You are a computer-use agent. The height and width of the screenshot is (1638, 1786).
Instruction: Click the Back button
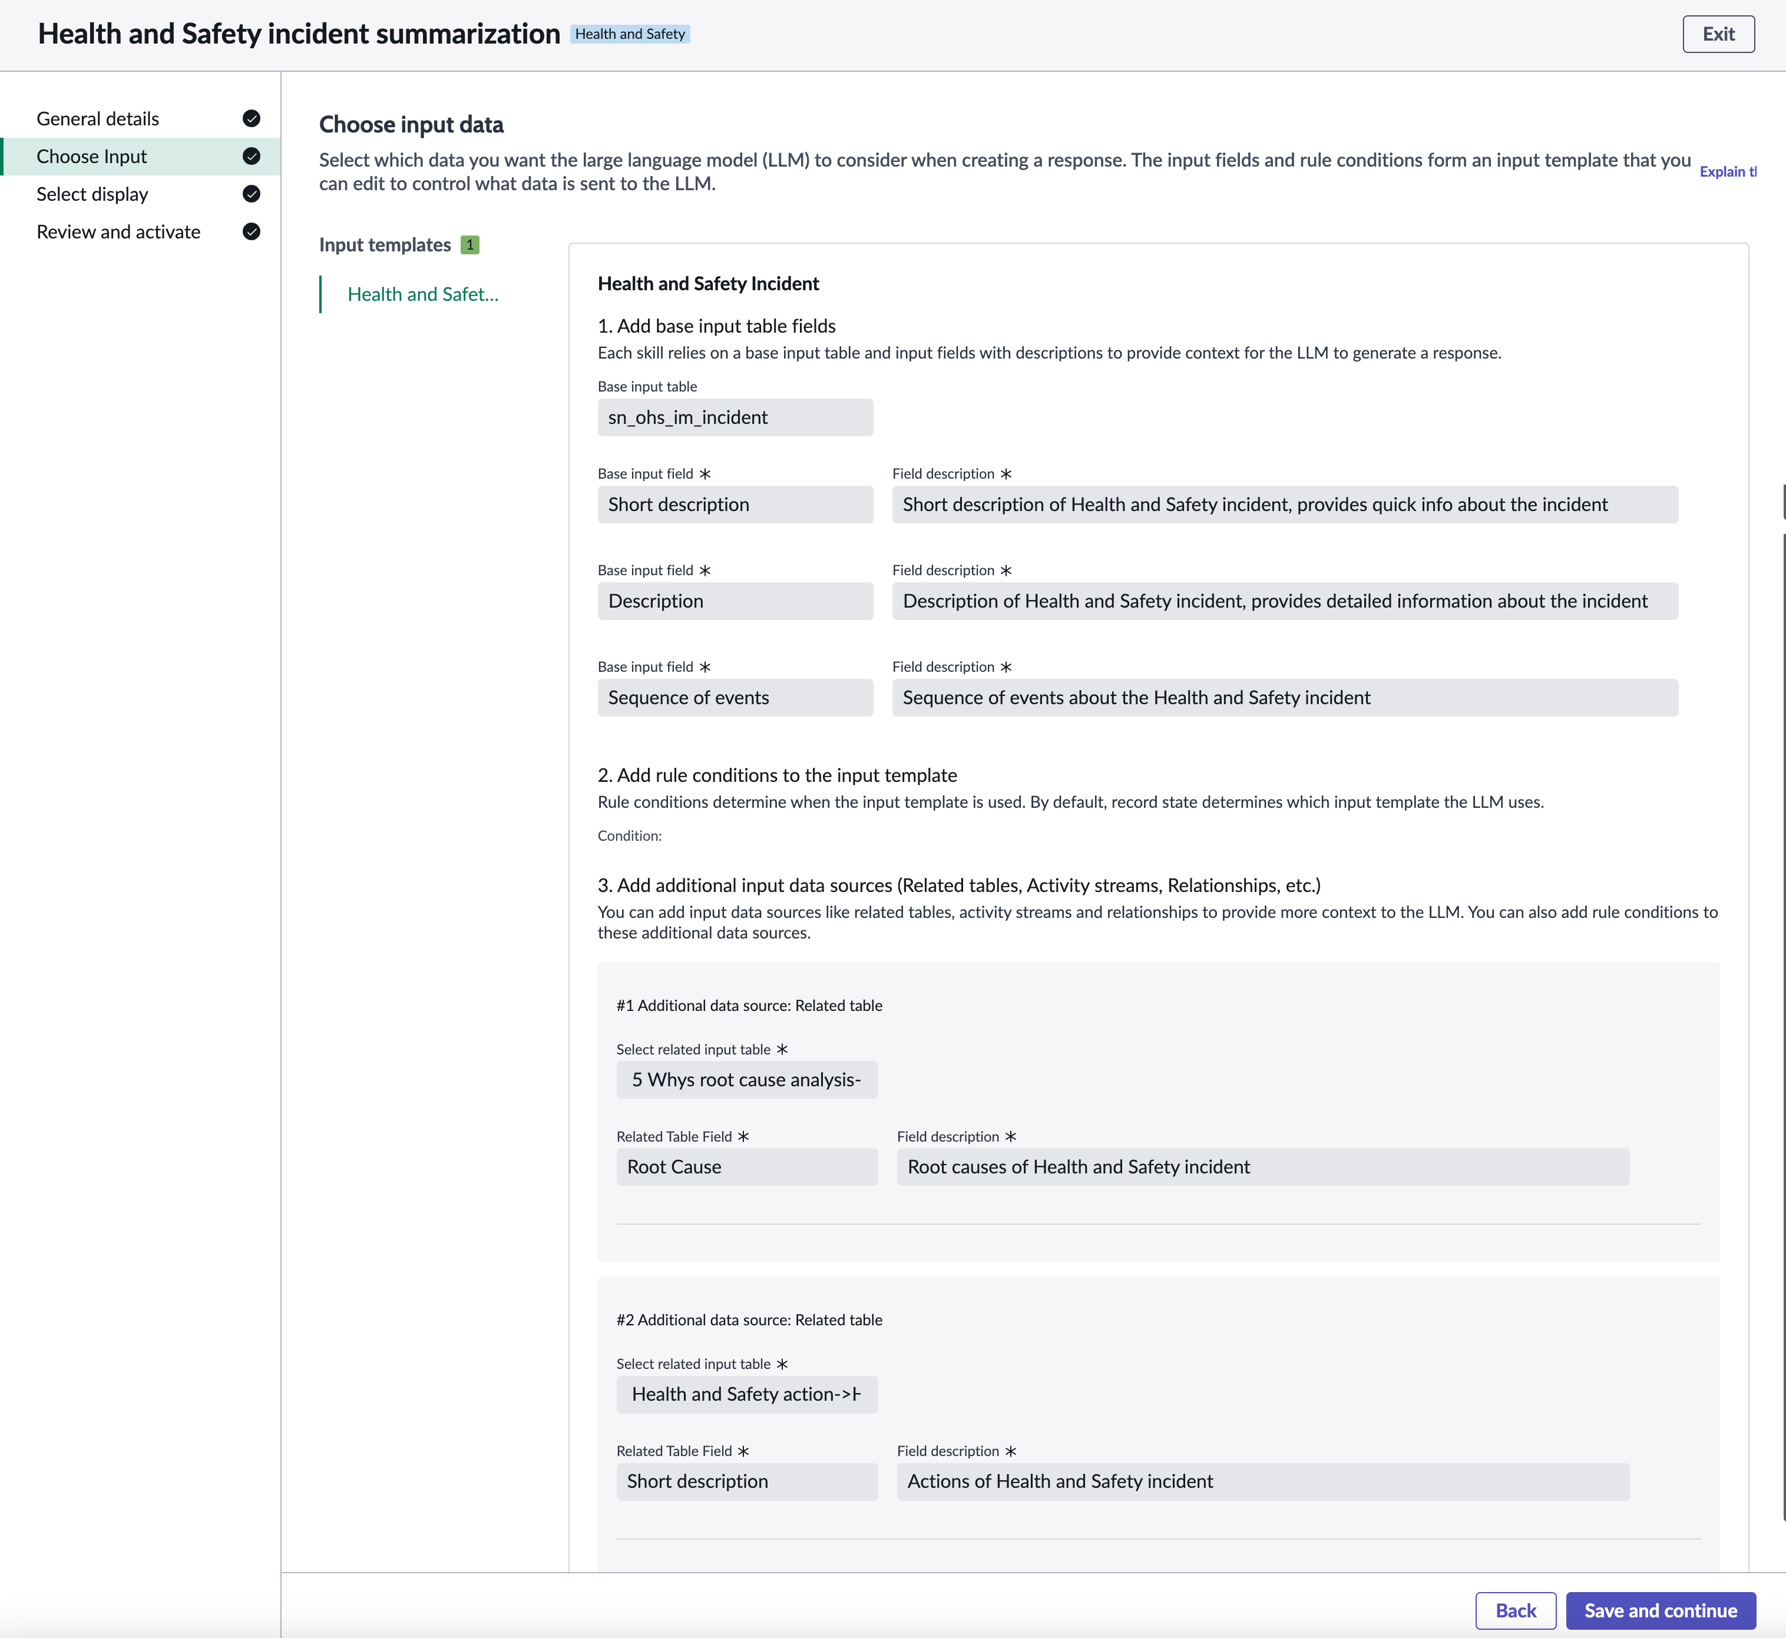(x=1514, y=1610)
